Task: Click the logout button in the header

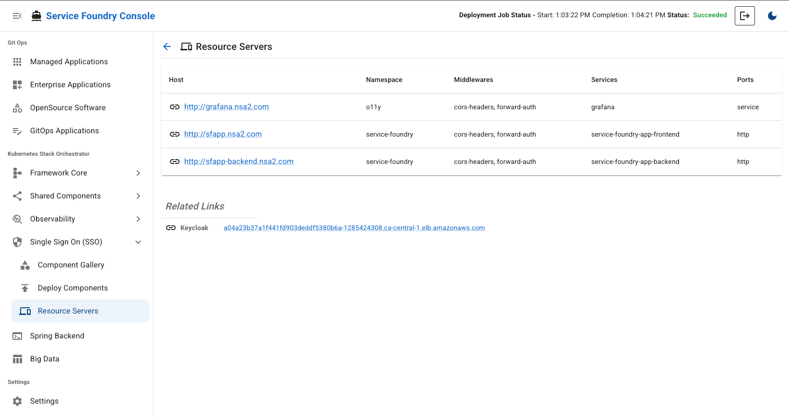Action: pos(745,16)
